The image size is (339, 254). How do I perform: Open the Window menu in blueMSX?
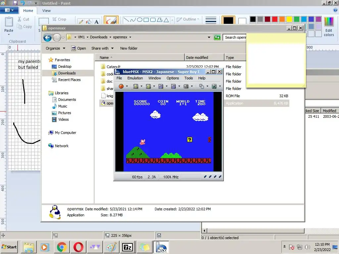coord(155,78)
